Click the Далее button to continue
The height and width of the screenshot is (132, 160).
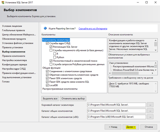point(131,127)
